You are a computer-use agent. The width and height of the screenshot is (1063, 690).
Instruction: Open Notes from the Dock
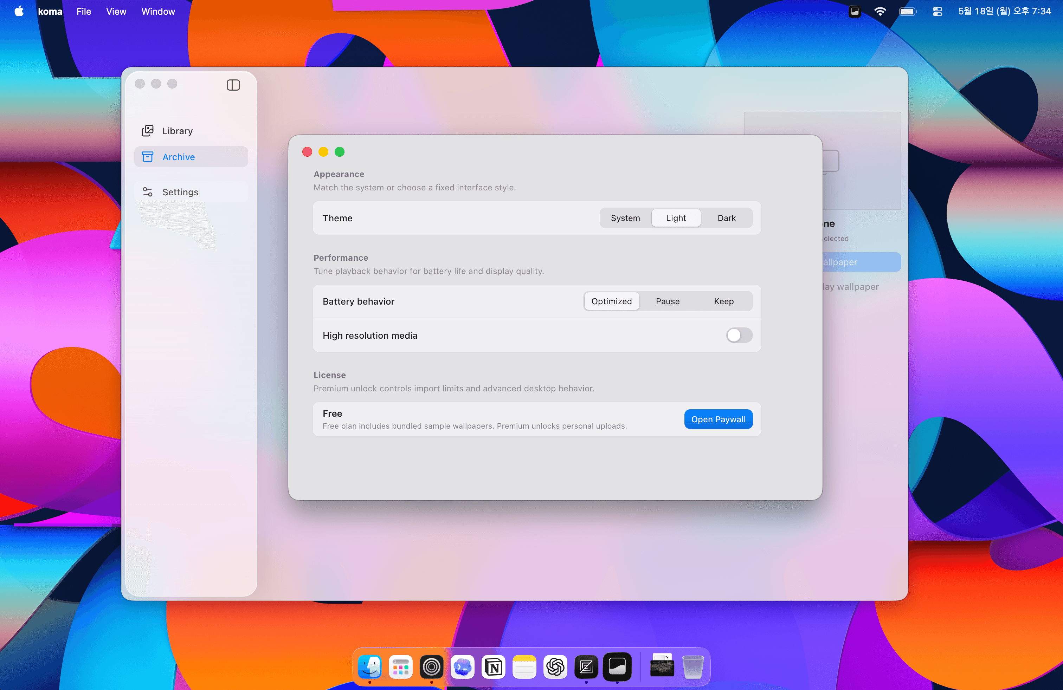[x=524, y=667]
